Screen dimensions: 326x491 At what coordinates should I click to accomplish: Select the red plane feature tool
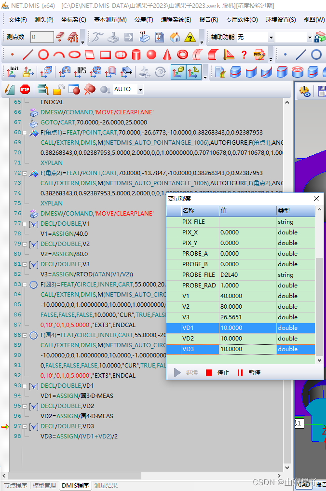tap(90, 55)
